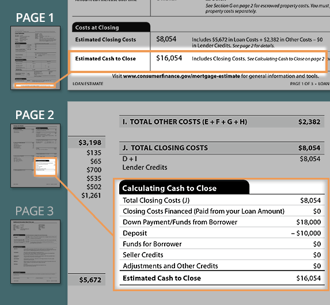Select the Seller Credits row

pos(222,255)
